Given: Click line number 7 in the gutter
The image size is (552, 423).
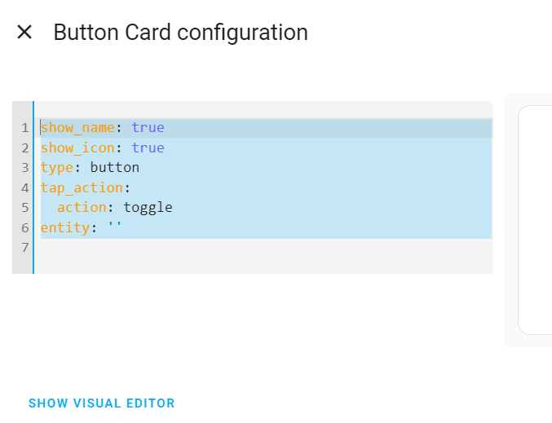Looking at the screenshot, I should 24,248.
